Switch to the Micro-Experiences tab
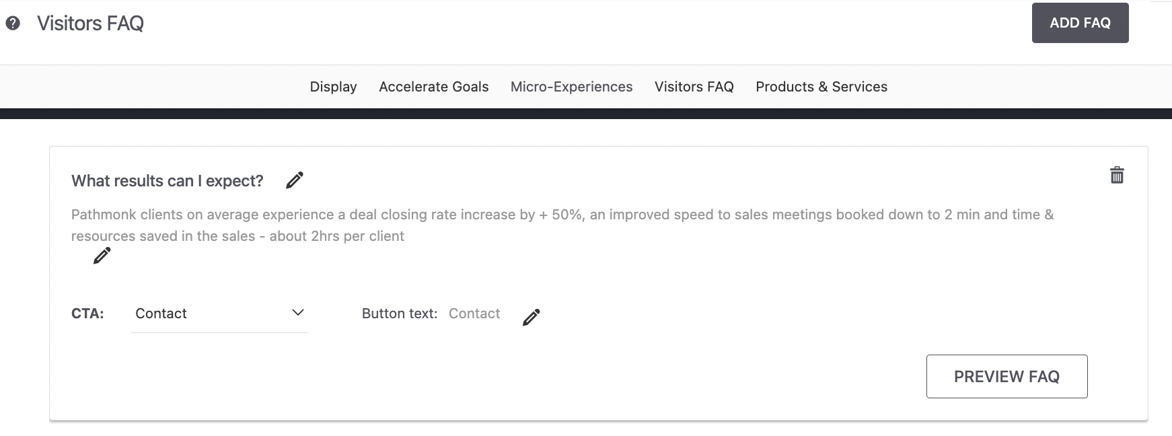 point(571,87)
